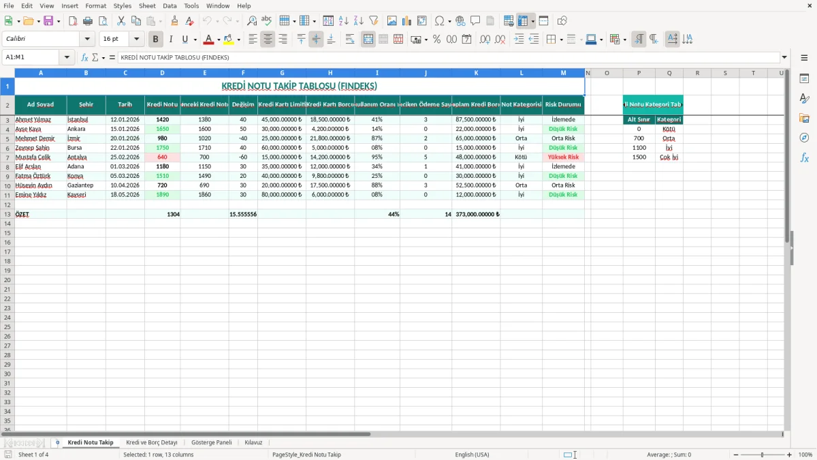This screenshot has height=460, width=817.
Task: Select the column D header
Action: click(162, 73)
